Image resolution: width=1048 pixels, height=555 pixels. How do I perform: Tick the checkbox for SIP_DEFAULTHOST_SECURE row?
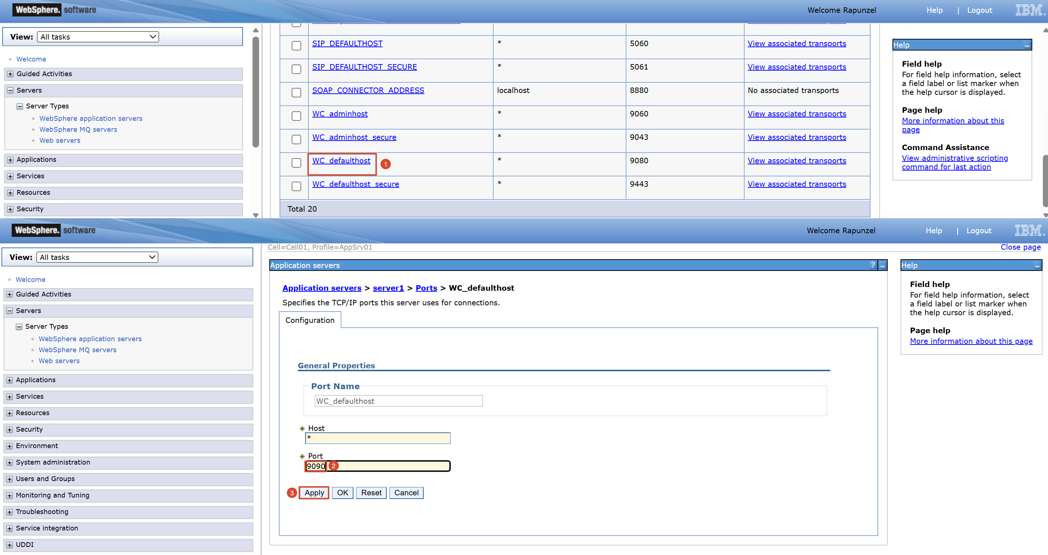click(296, 69)
